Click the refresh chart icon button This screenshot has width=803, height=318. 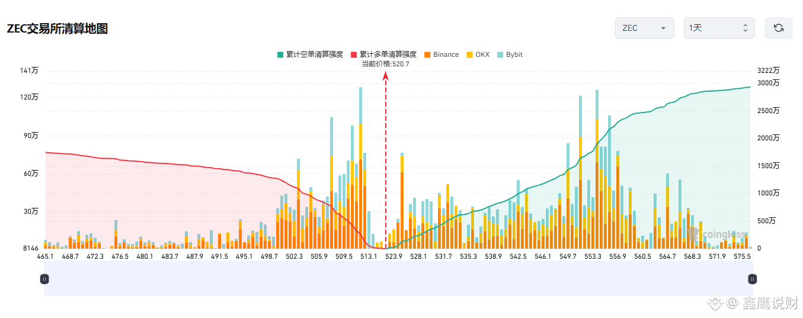[778, 28]
